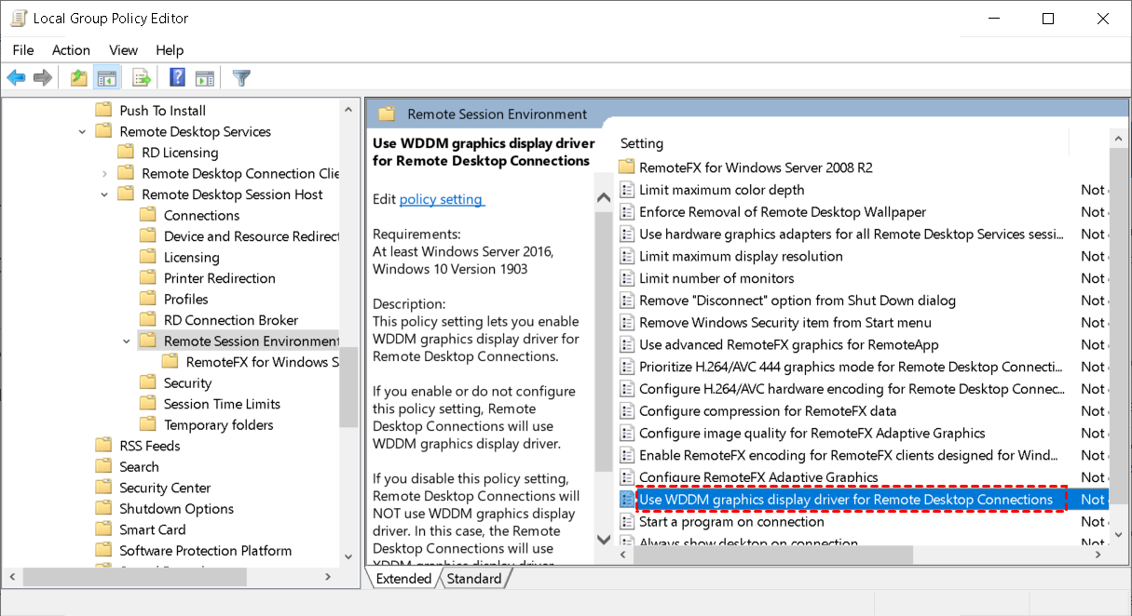Select 'Limit maximum color depth' policy
The width and height of the screenshot is (1132, 616).
pyautogui.click(x=721, y=190)
